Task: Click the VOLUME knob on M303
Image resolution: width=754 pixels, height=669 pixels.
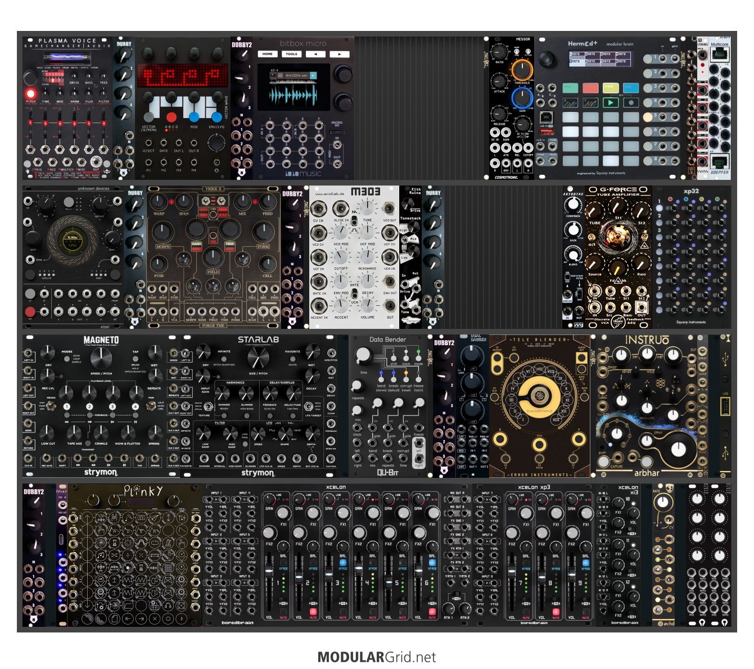Action: point(367,305)
